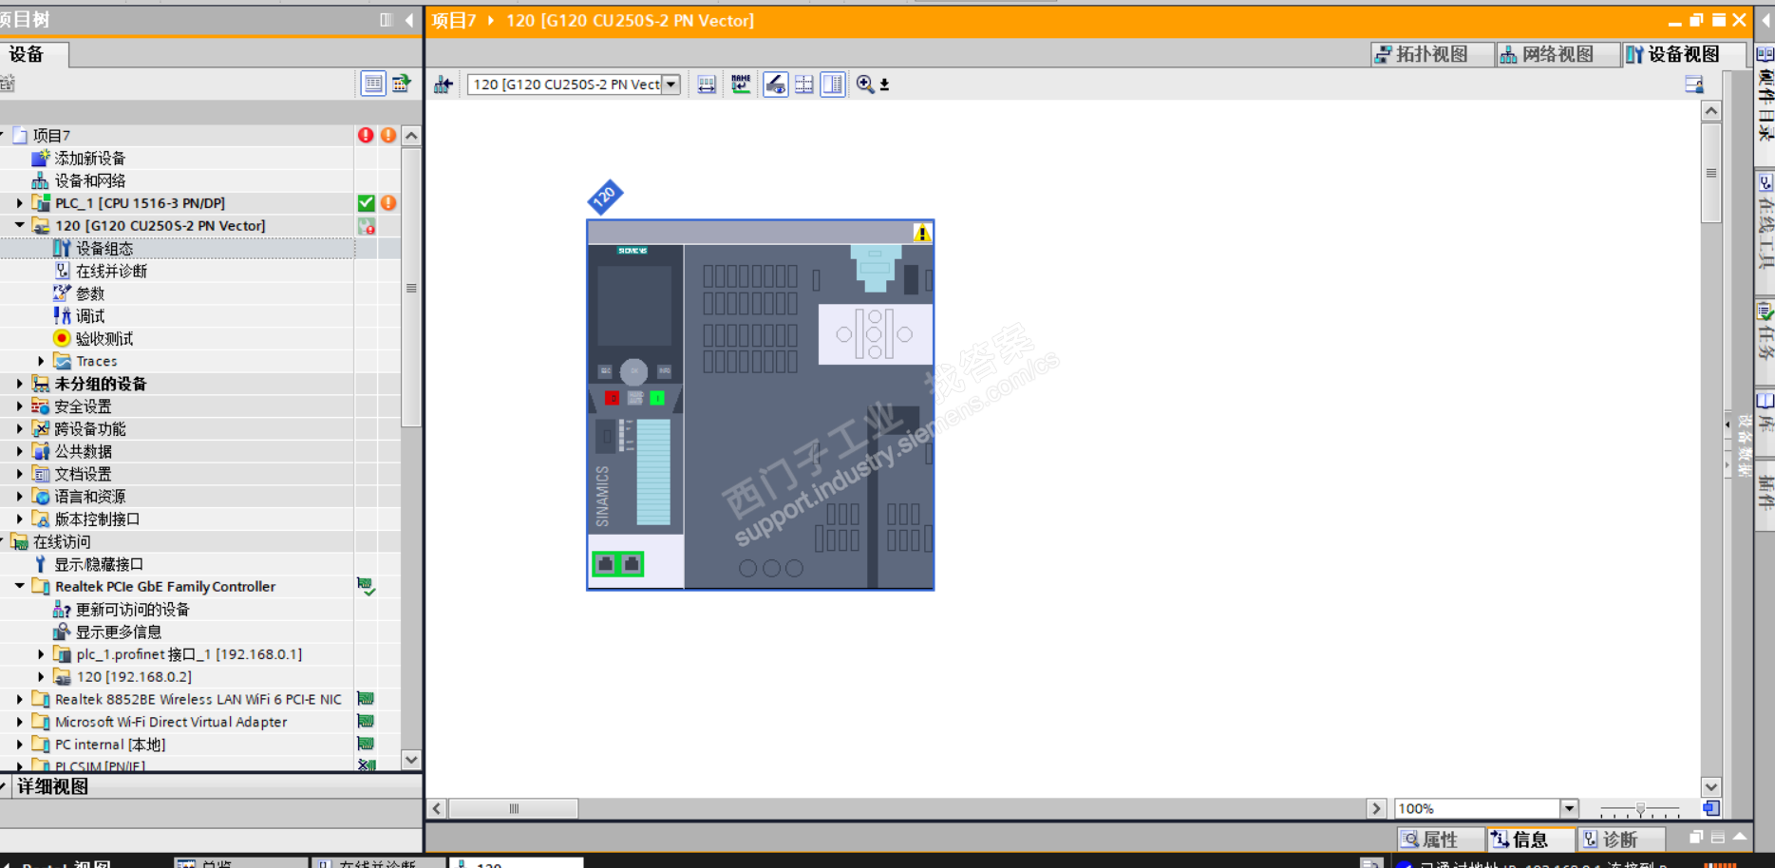The width and height of the screenshot is (1775, 868).
Task: Click the project tree table export icon
Action: click(x=402, y=84)
